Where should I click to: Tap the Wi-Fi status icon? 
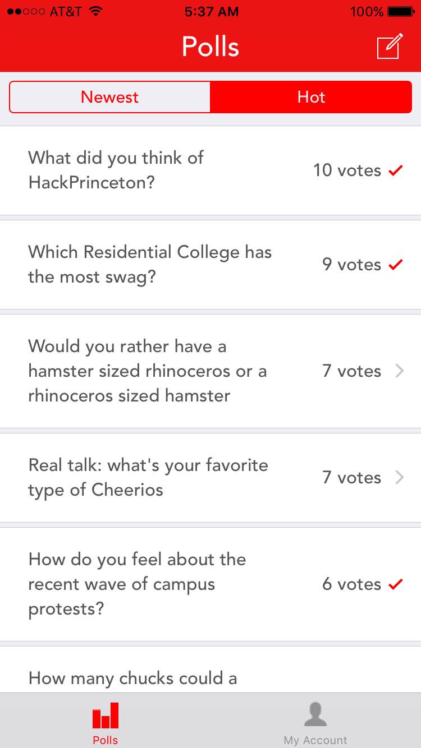tap(96, 11)
